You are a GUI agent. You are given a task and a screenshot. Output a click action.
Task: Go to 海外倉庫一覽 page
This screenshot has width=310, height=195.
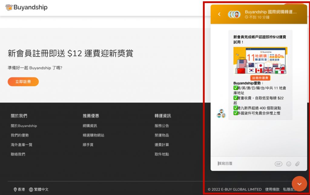point(21,145)
